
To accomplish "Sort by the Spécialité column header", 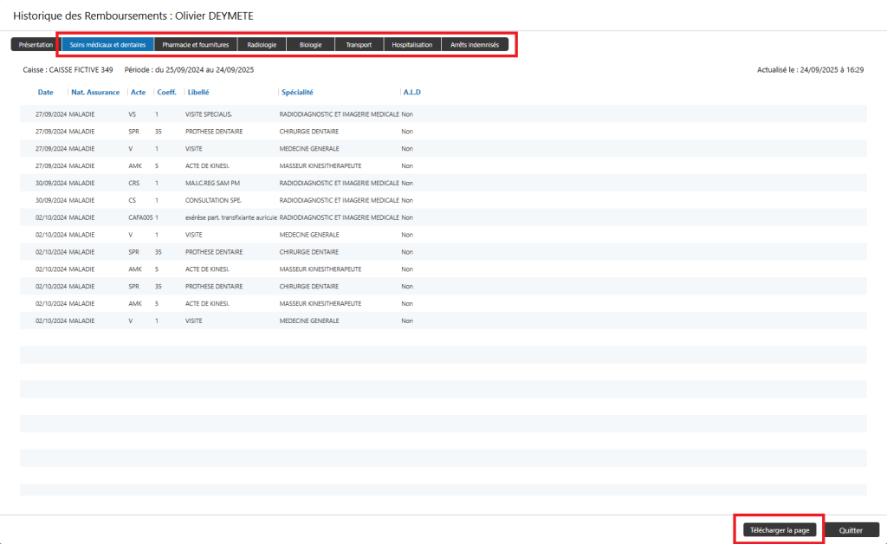I will [x=297, y=92].
